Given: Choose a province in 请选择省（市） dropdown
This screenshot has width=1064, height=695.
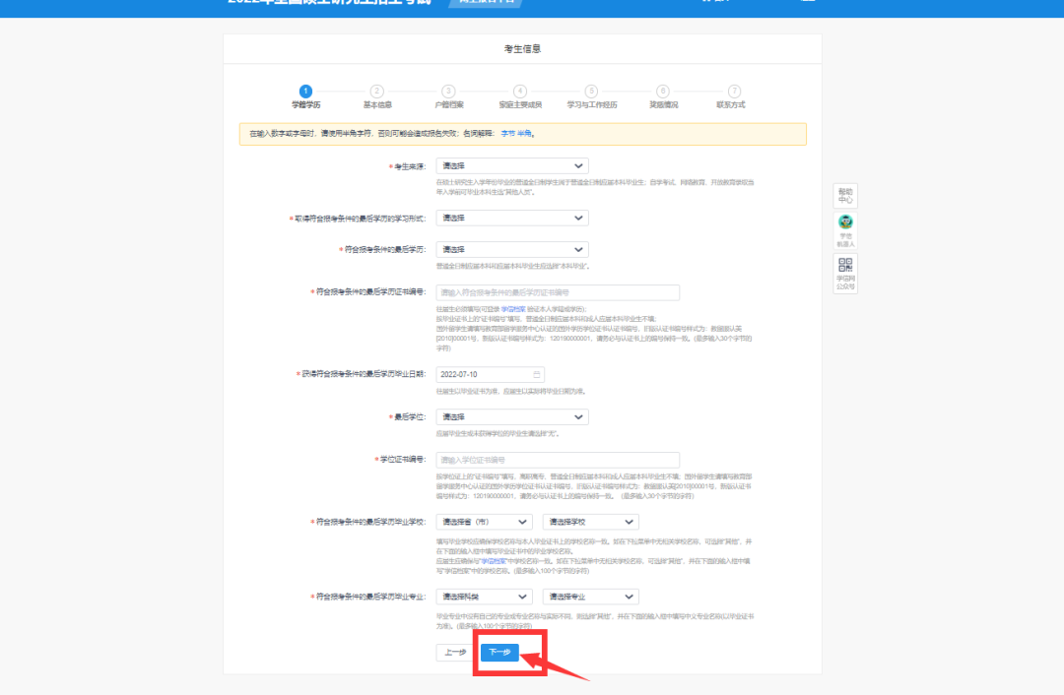Looking at the screenshot, I should tap(484, 522).
